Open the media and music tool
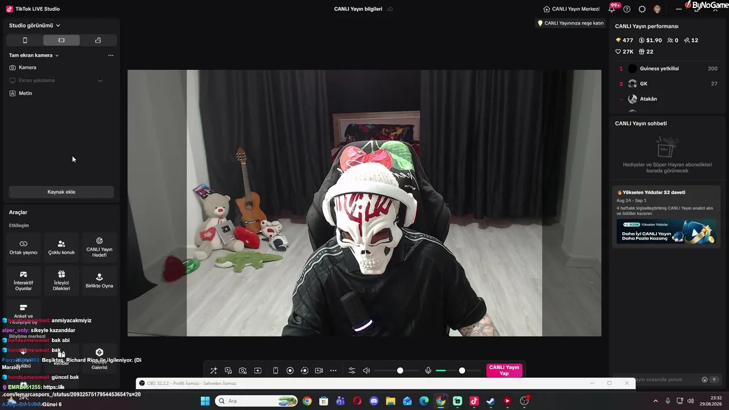The width and height of the screenshot is (729, 410). point(228,371)
